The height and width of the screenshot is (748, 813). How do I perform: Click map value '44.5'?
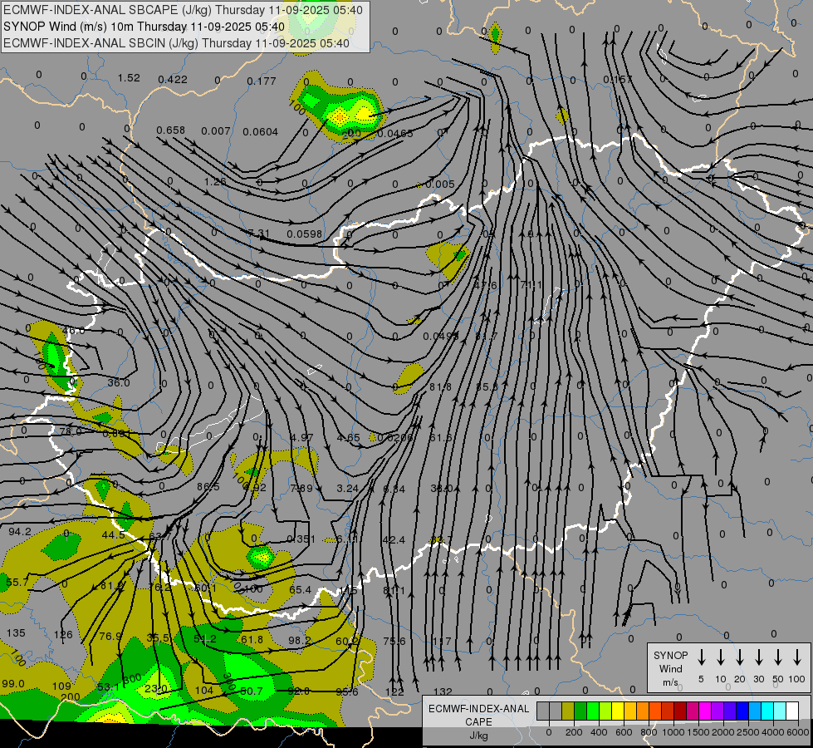click(x=113, y=534)
